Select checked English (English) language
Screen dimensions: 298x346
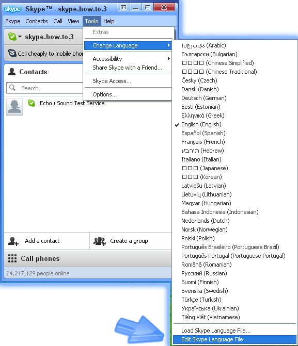201,124
